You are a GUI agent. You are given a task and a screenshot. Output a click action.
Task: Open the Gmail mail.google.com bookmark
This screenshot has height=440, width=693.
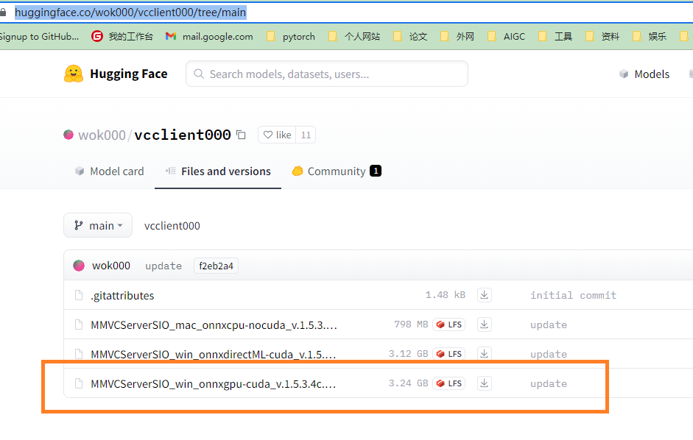[x=209, y=36]
